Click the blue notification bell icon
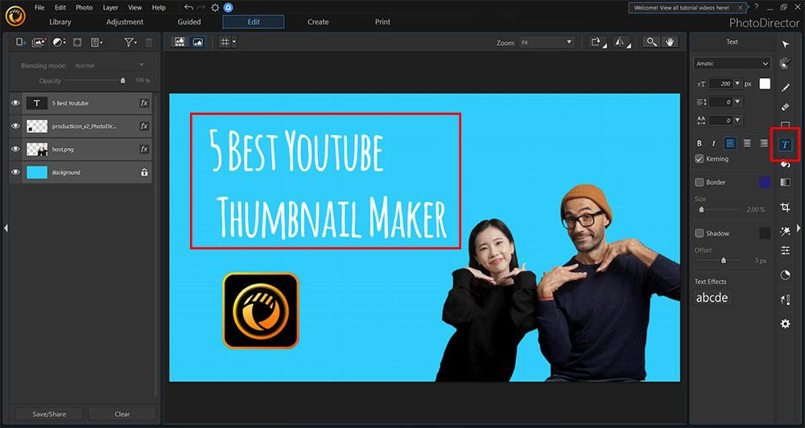The width and height of the screenshot is (805, 428). (229, 8)
